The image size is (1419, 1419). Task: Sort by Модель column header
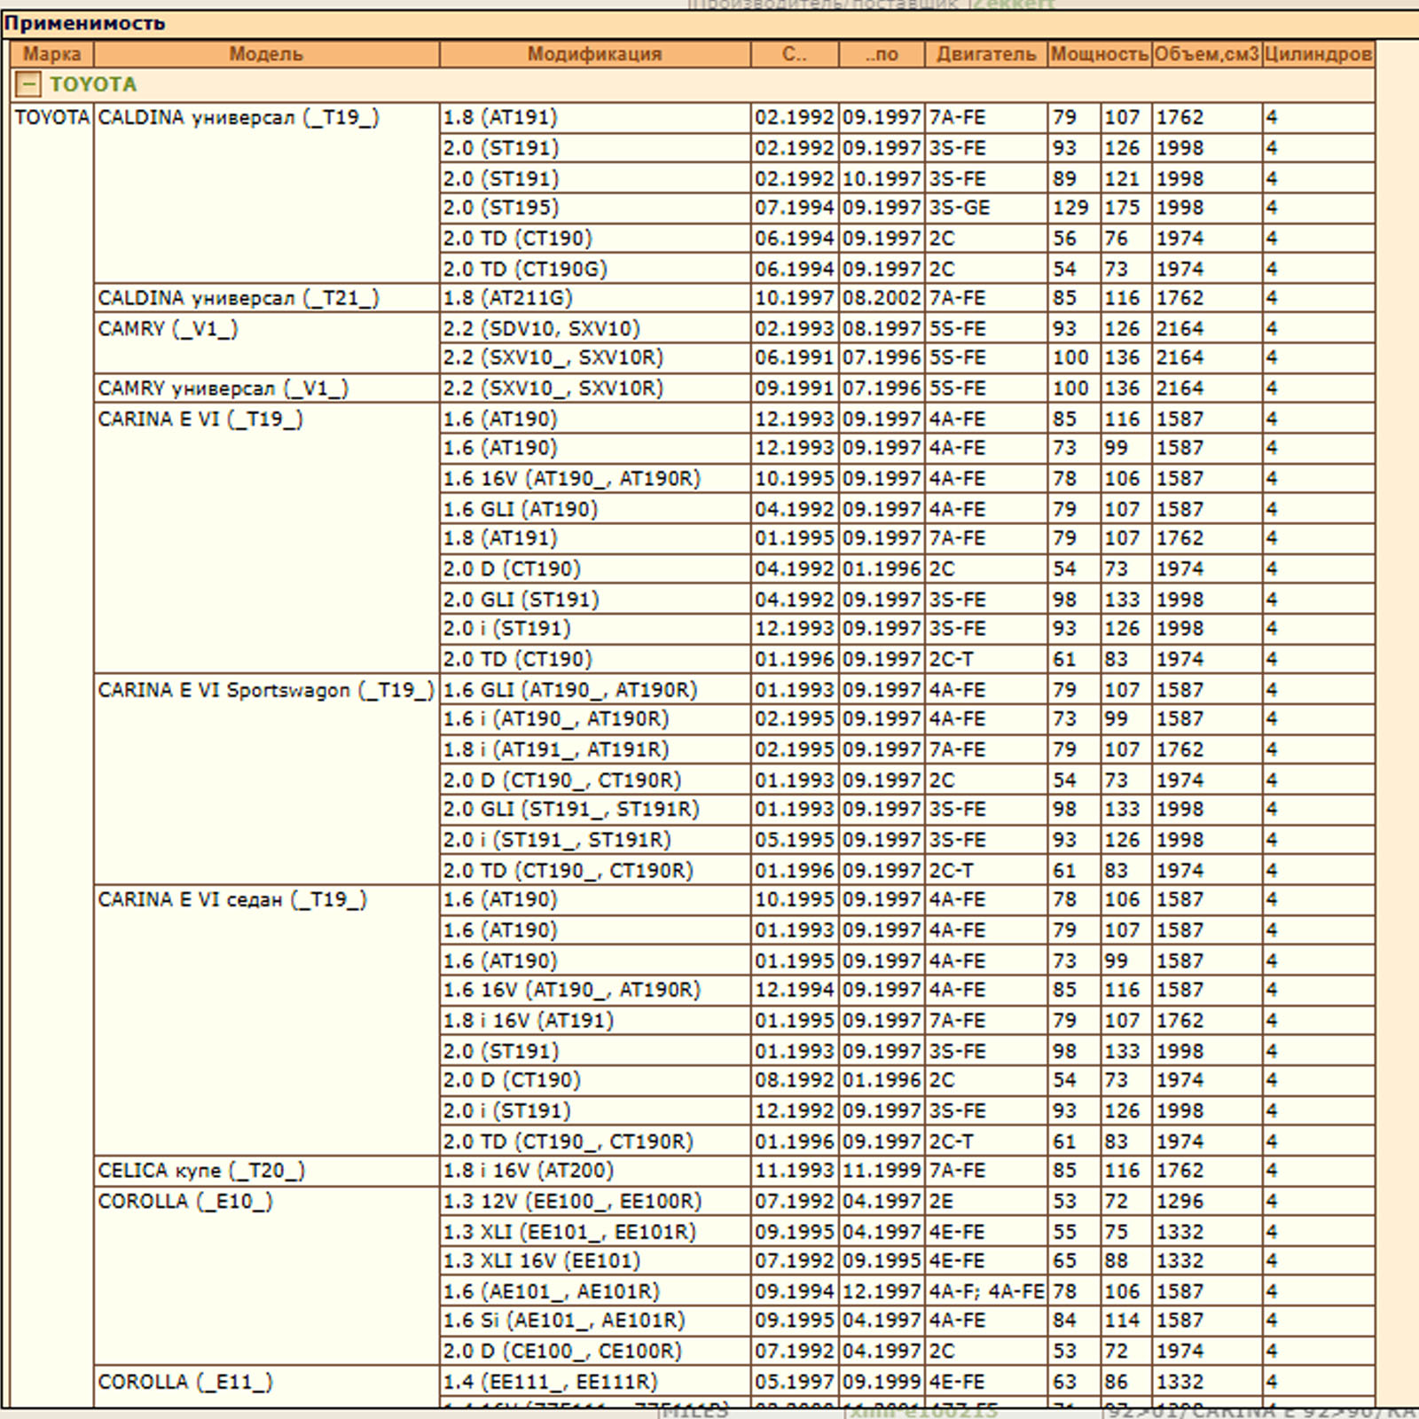266,54
